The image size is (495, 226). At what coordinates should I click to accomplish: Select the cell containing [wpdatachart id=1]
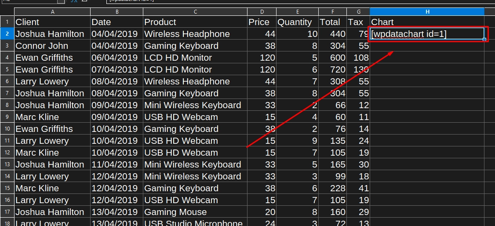(427, 34)
